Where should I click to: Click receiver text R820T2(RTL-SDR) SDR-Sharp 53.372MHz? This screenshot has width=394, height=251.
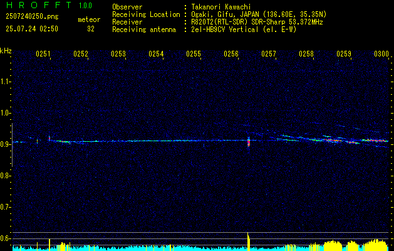click(x=257, y=22)
